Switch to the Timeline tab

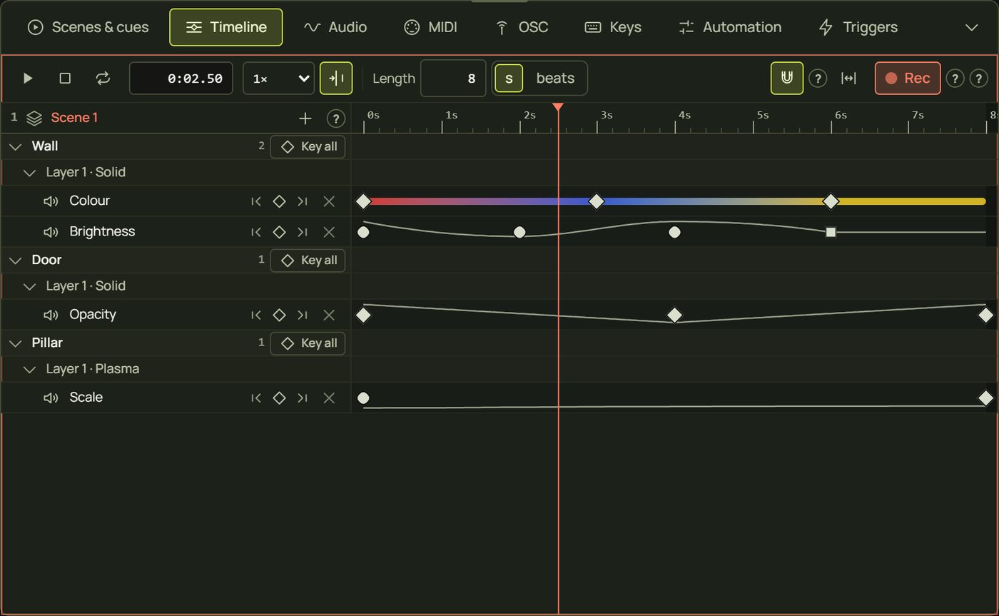coord(225,27)
